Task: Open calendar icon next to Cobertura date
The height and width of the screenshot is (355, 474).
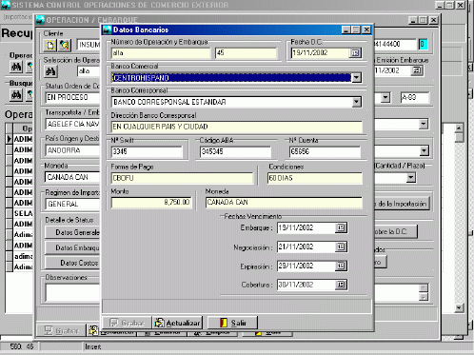Action: tap(341, 285)
